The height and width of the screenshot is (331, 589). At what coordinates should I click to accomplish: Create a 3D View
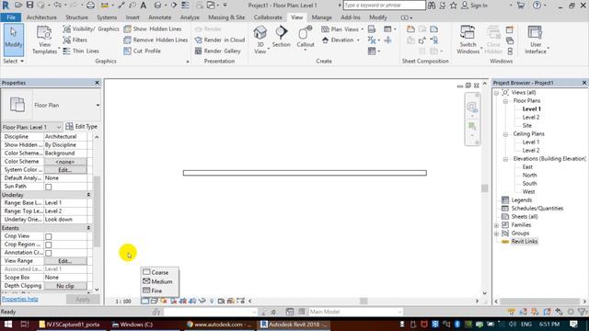point(260,40)
